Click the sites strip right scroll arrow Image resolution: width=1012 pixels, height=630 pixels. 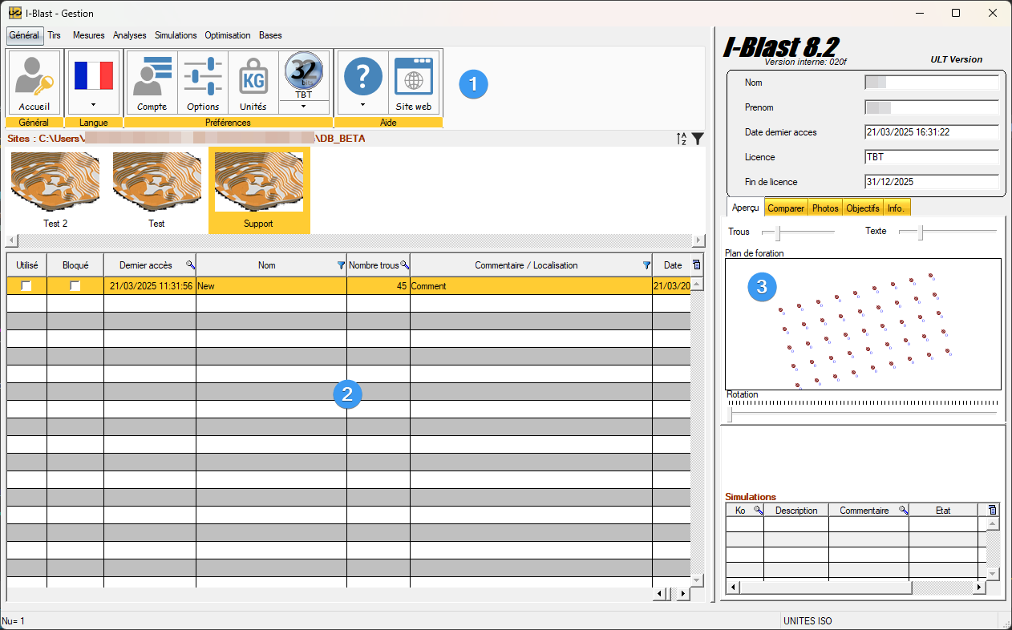click(x=698, y=240)
